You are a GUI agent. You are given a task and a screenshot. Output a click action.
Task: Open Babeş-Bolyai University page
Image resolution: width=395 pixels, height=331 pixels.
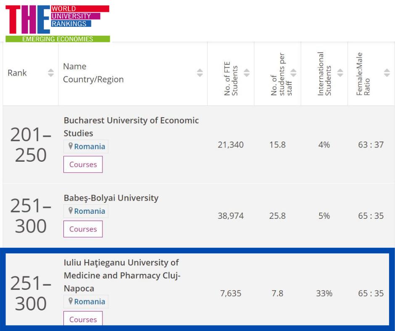point(111,198)
